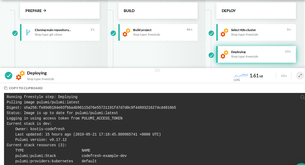The image size is (305, 165).
Task: Select the DEPLOY stage header
Action: (228, 11)
